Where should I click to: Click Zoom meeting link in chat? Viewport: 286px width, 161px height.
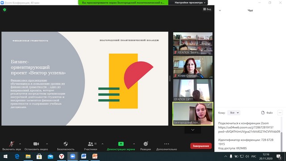tap(249, 129)
